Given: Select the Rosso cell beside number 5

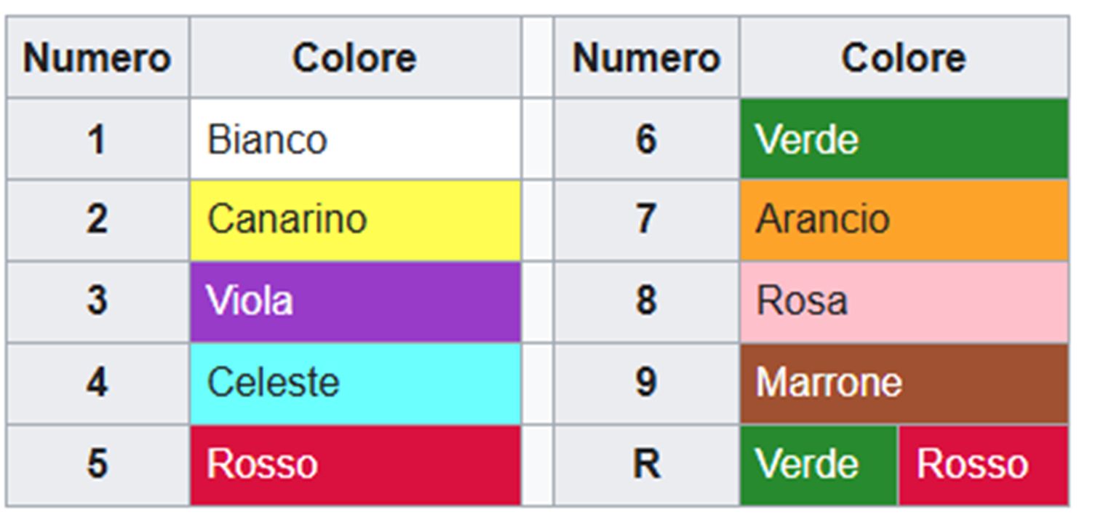Looking at the screenshot, I should click(x=355, y=464).
